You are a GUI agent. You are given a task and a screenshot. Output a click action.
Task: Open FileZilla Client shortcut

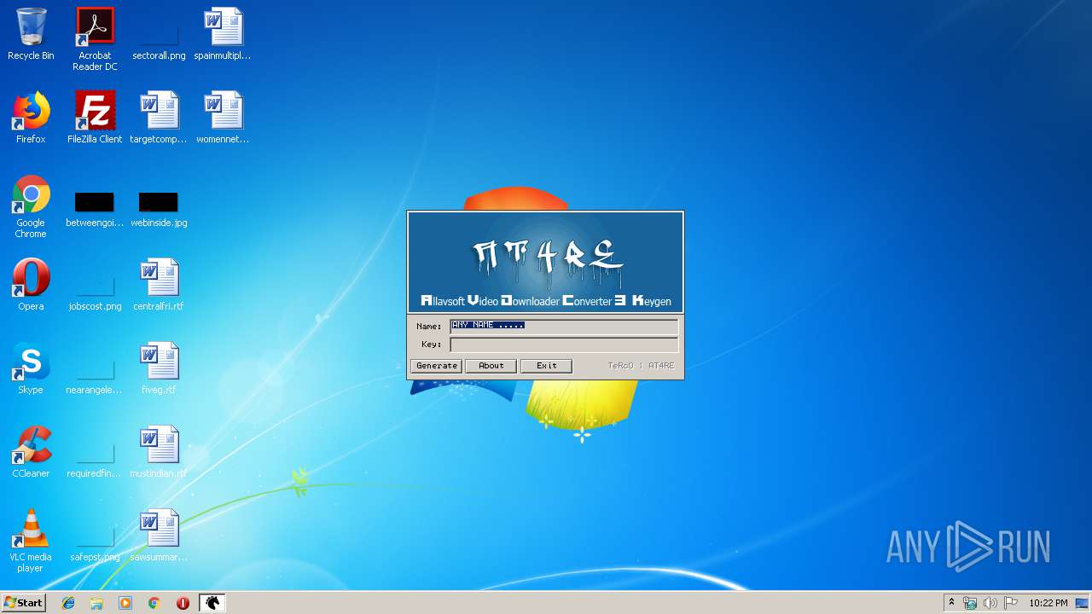tap(95, 118)
